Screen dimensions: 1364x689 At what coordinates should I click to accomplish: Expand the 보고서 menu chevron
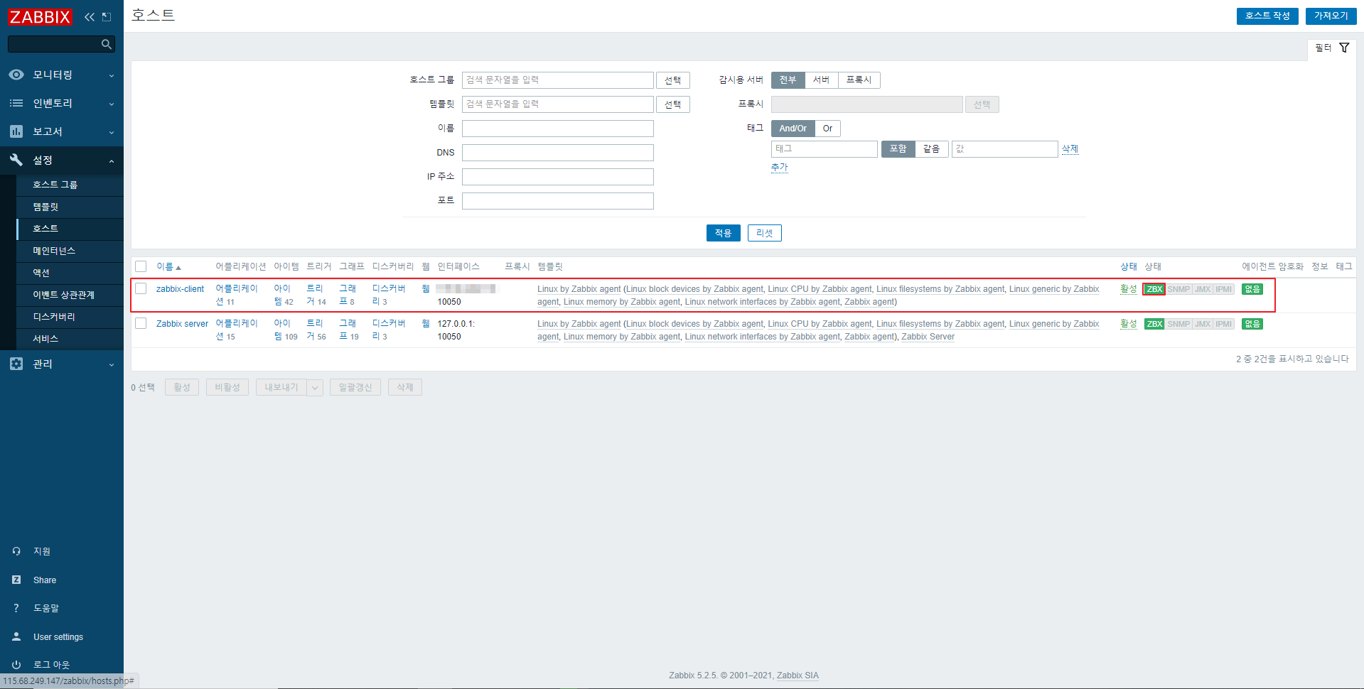click(x=112, y=132)
